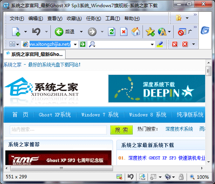Expand dropdown arrow next to New page icon
The image size is (215, 184).
tap(25, 32)
